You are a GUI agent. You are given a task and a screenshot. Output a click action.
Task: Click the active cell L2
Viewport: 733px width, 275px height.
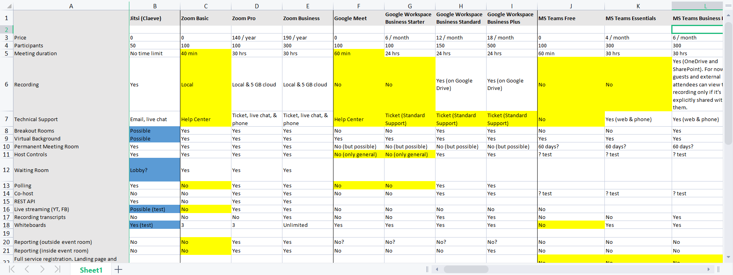click(x=697, y=30)
